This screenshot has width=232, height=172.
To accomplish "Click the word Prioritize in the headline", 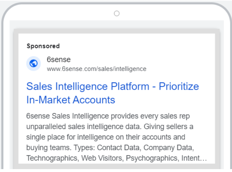I will pyautogui.click(x=179, y=86).
